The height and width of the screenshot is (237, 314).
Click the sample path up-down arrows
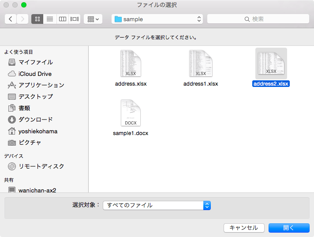coord(199,19)
